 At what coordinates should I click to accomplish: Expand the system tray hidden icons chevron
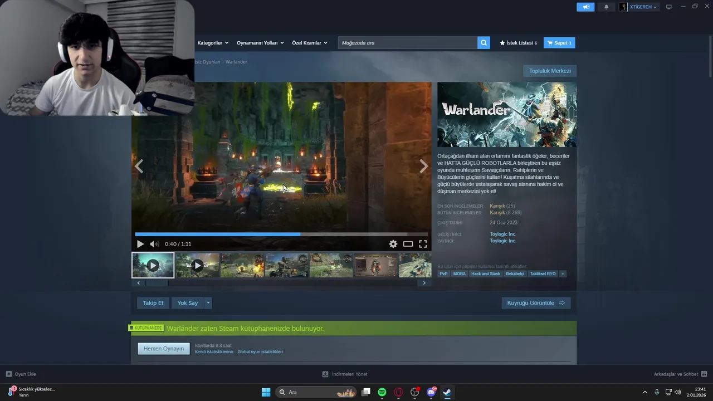pyautogui.click(x=645, y=392)
